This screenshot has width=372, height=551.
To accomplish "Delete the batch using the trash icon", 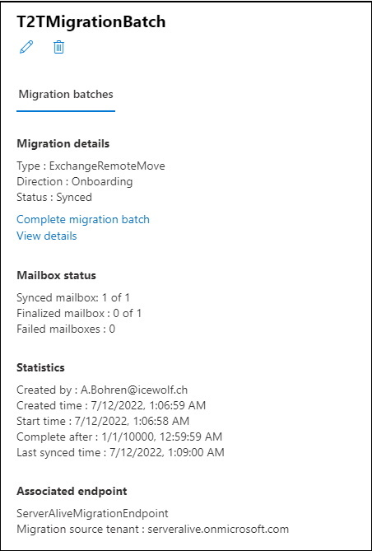I will click(x=58, y=47).
